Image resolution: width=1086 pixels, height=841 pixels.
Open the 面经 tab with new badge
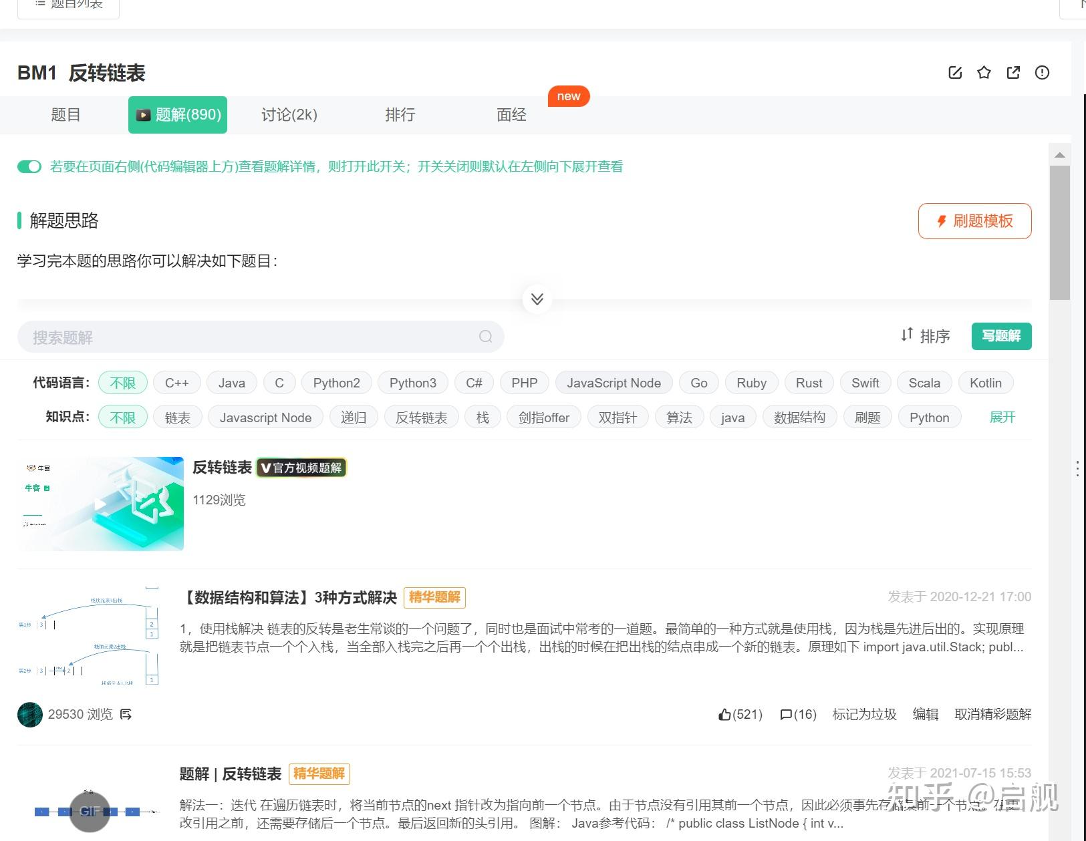point(511,114)
